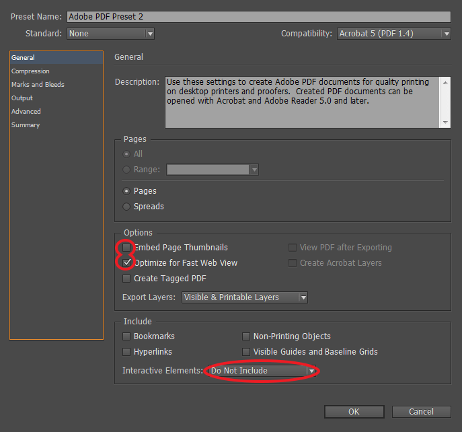Select the Range radio button
The height and width of the screenshot is (432, 462).
(x=126, y=170)
